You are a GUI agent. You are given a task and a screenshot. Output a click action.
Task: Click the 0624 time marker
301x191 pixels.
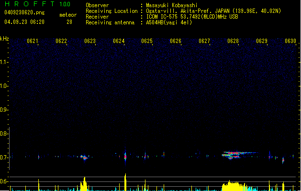(119, 41)
